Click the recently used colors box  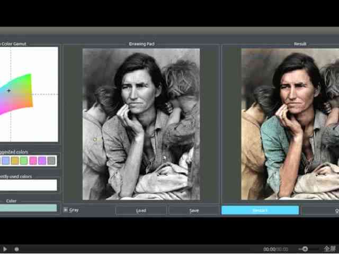28,185
